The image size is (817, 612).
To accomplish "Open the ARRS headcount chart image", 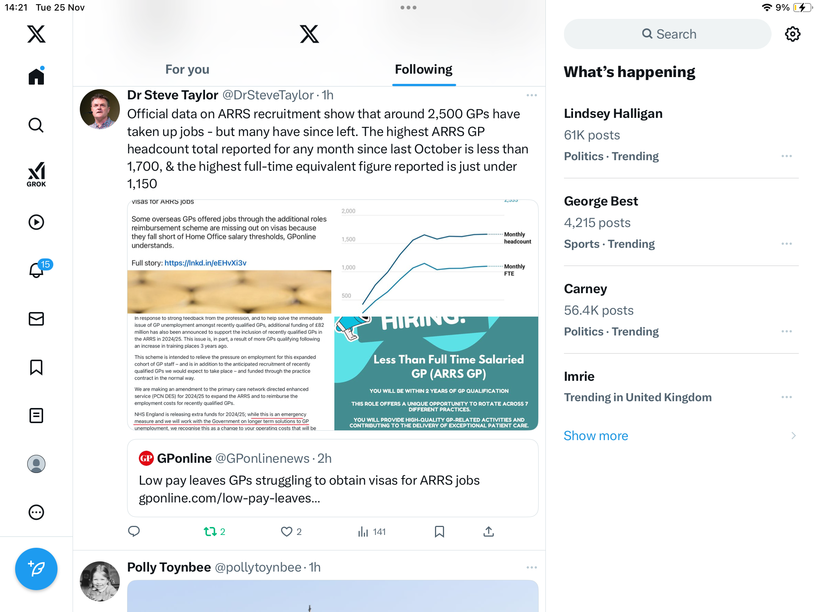I will pyautogui.click(x=436, y=257).
